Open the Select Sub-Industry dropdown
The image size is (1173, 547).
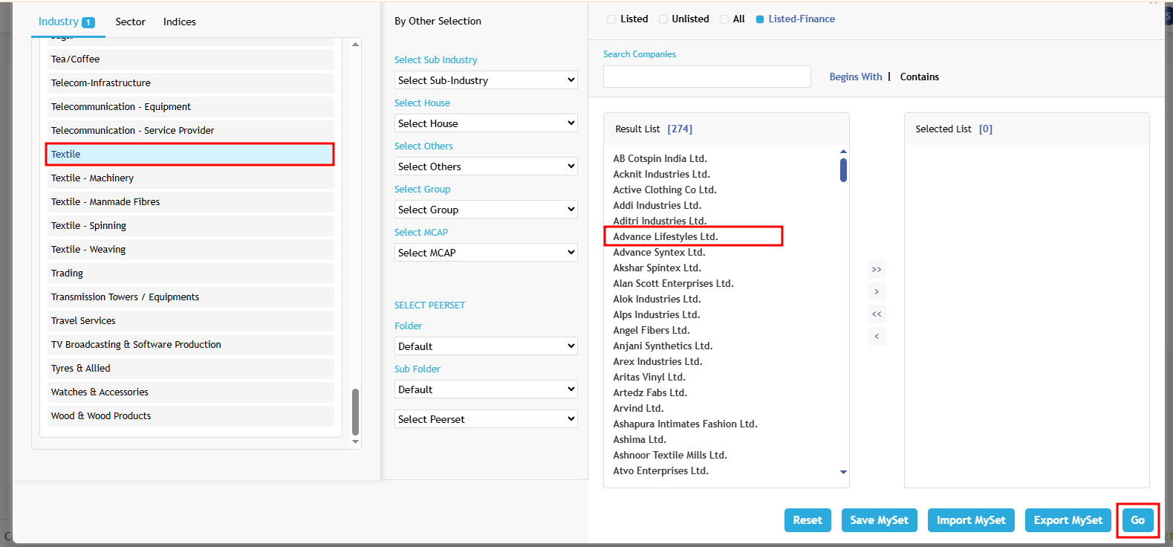[x=486, y=80]
